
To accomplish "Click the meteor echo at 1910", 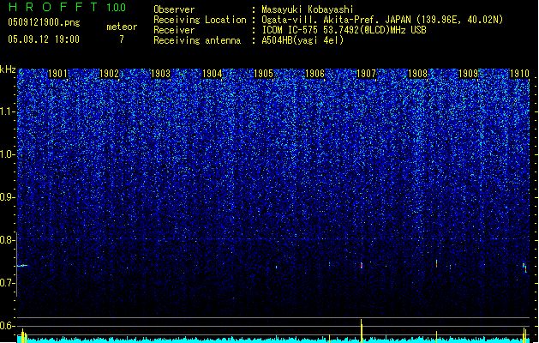I will pos(524,268).
